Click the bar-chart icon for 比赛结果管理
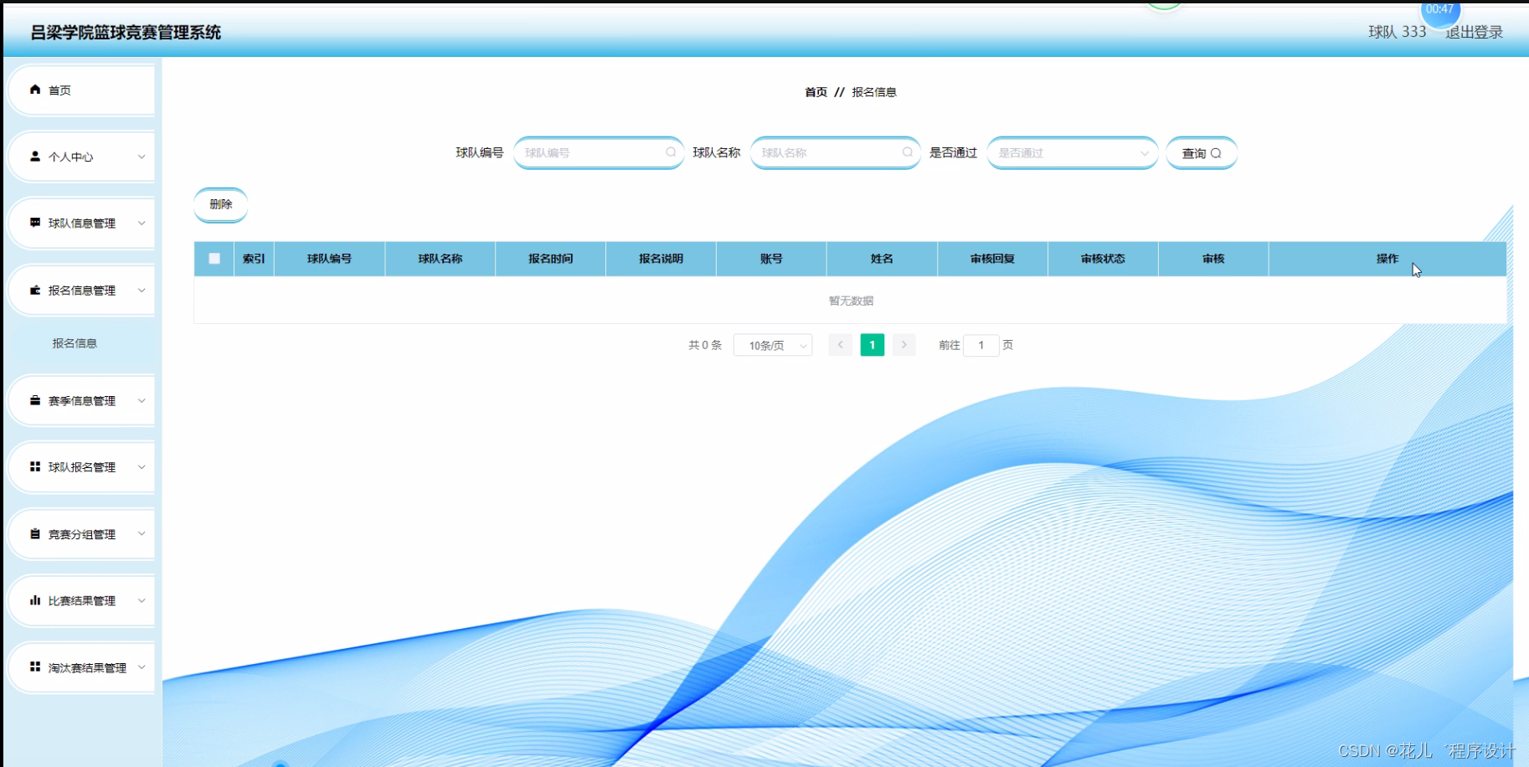 point(34,600)
